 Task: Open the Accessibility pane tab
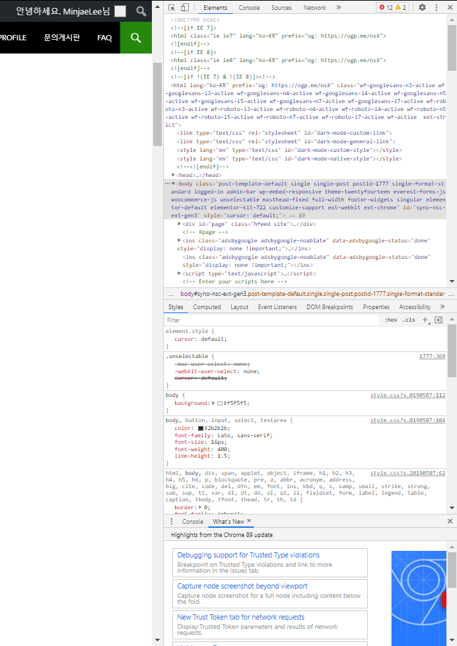pos(415,307)
